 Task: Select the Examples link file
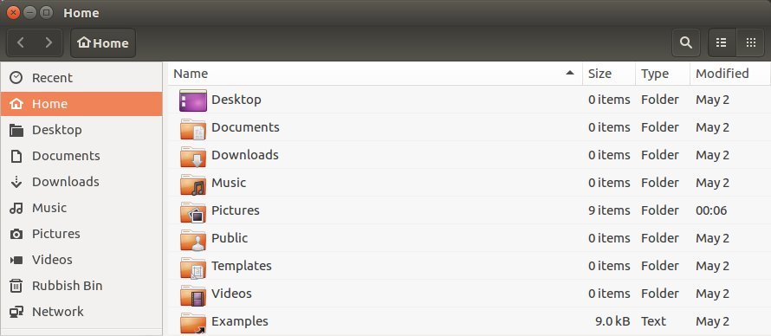tap(469, 321)
